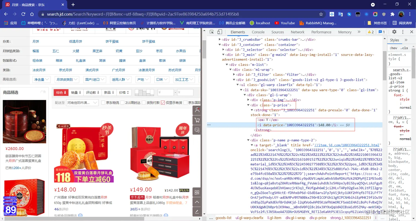Open the Chrome profile avatar
Screen dimensions: 416x221
(401, 14)
